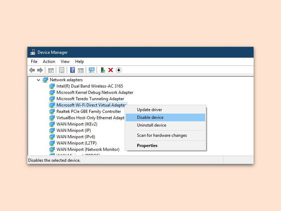
Task: Select Intel(R) Dual Band Wireless-AC 3165
Action: (x=90, y=86)
